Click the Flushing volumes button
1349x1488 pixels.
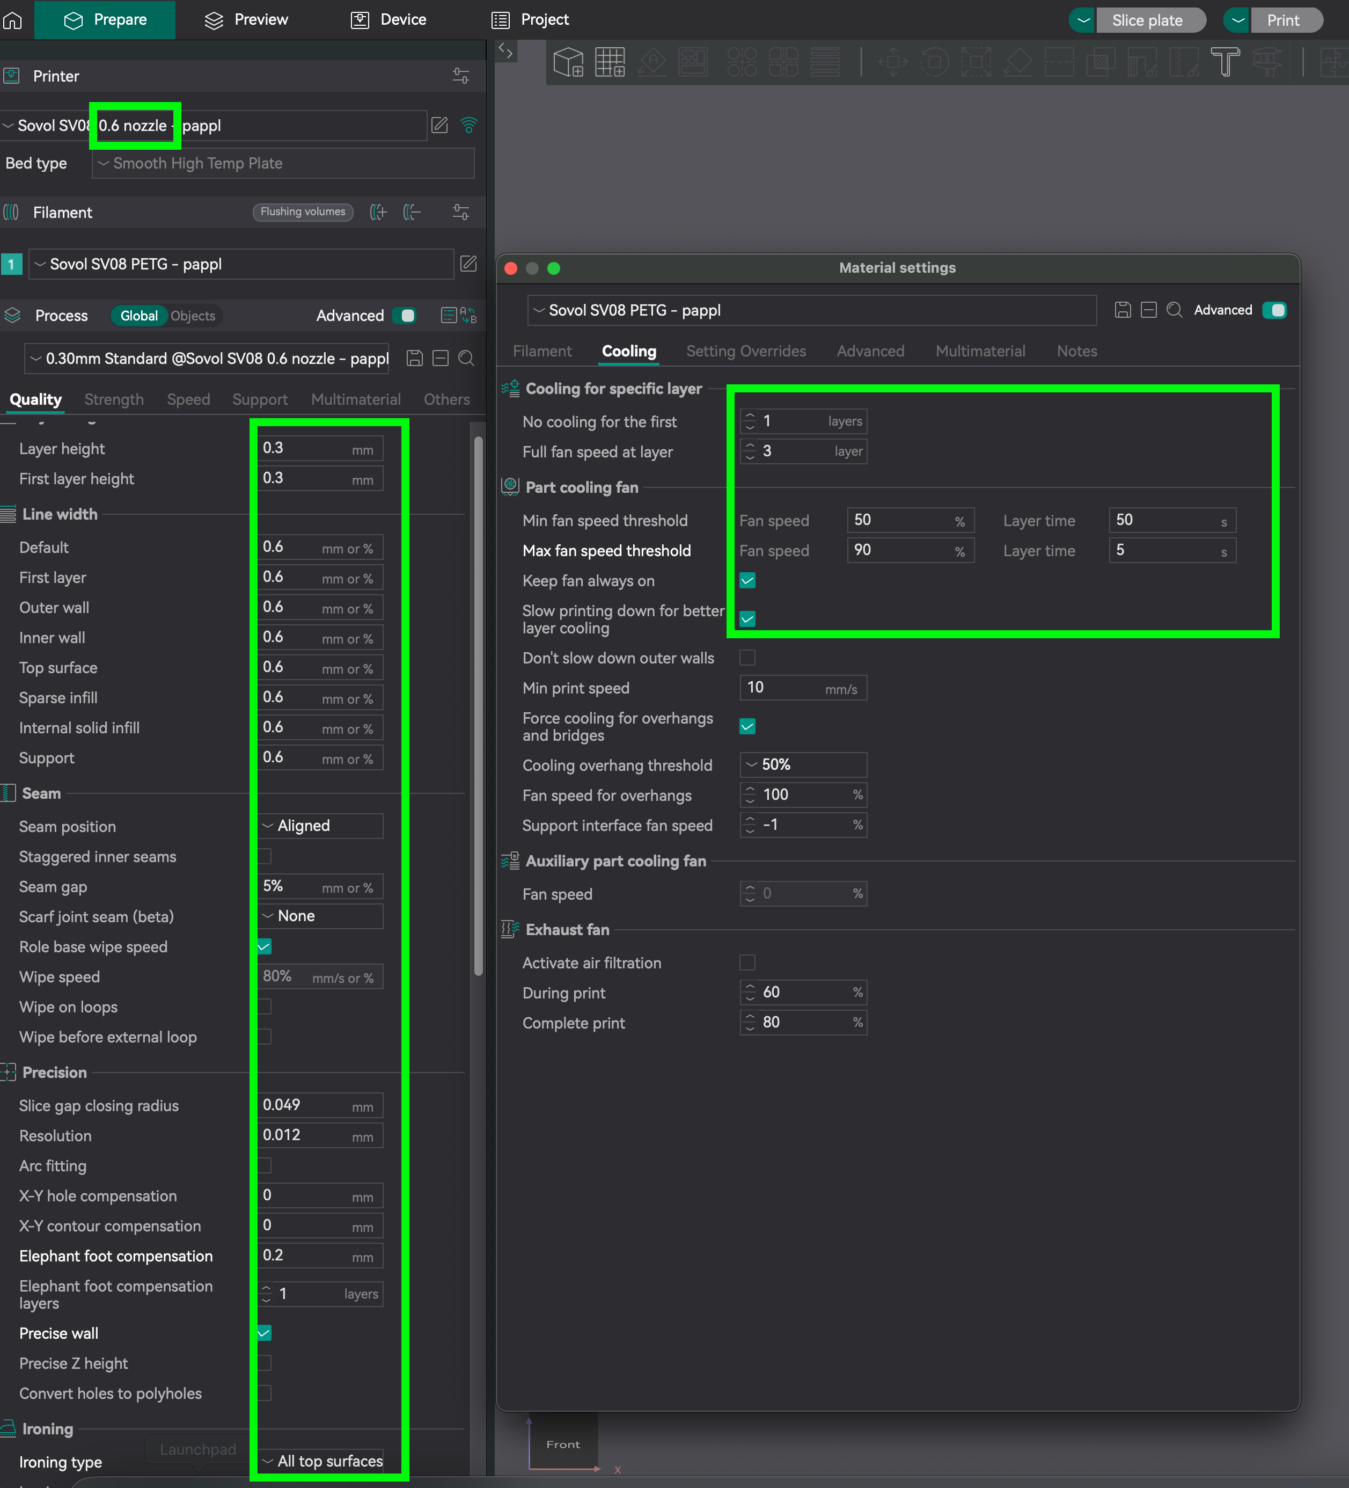tap(303, 212)
